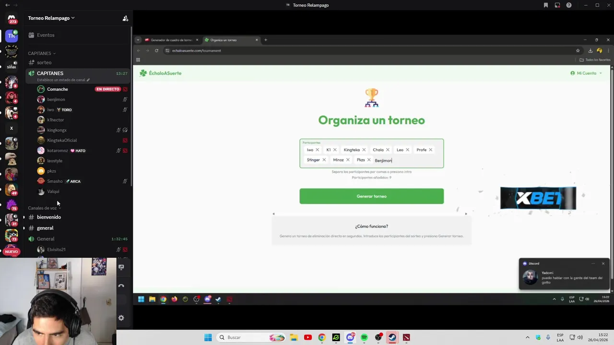Screen dimensions: 614x345
Task: Reload the page in streamed Chrome
Action: click(x=156, y=50)
